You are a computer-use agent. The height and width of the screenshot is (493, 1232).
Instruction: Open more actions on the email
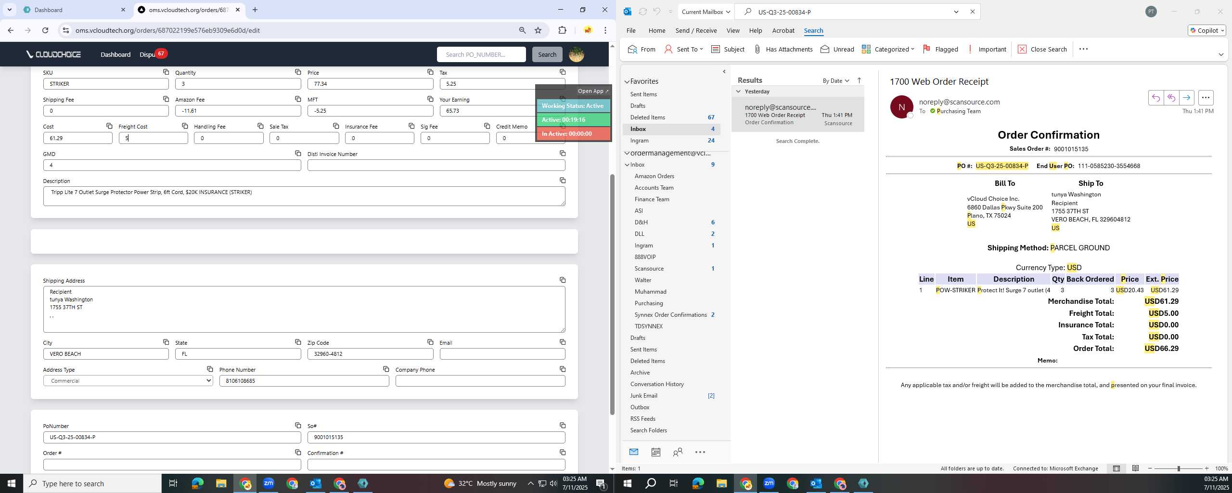coord(1206,98)
